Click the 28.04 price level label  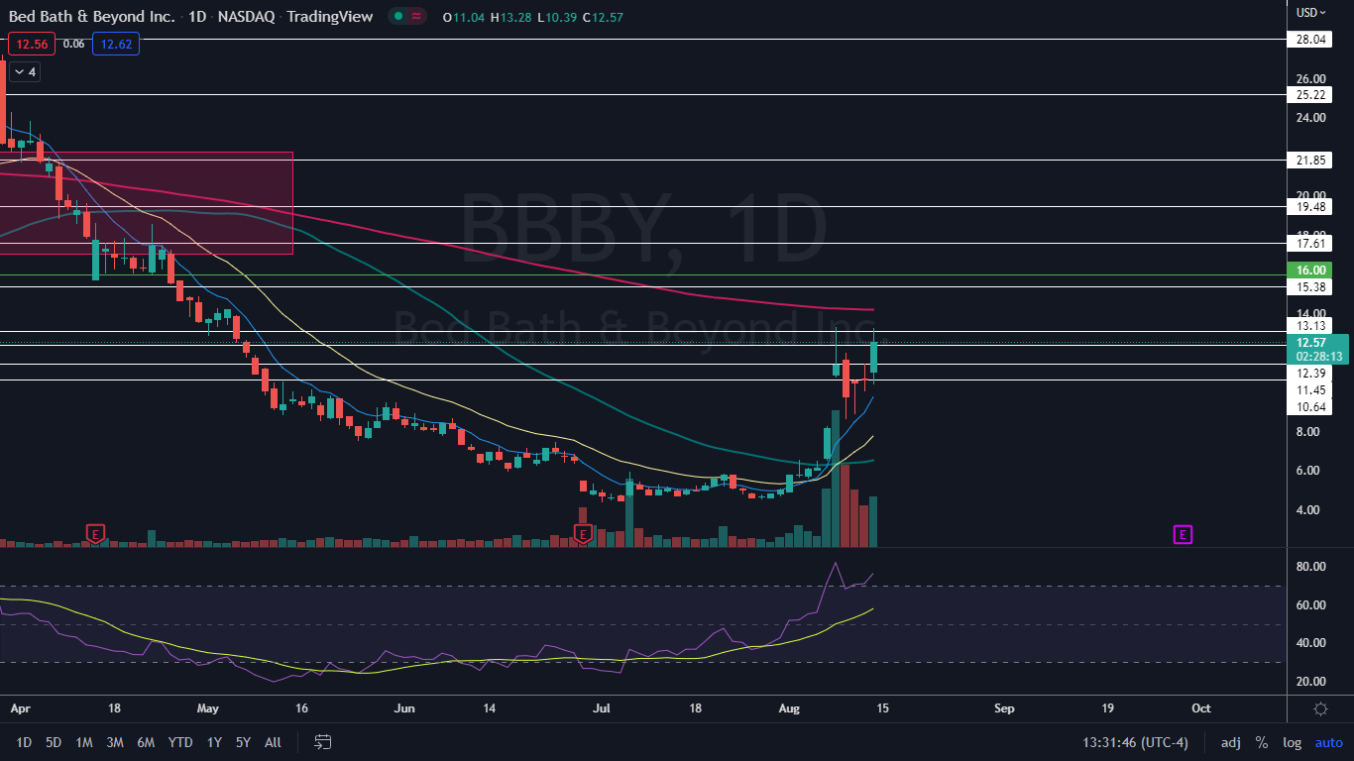tap(1311, 40)
